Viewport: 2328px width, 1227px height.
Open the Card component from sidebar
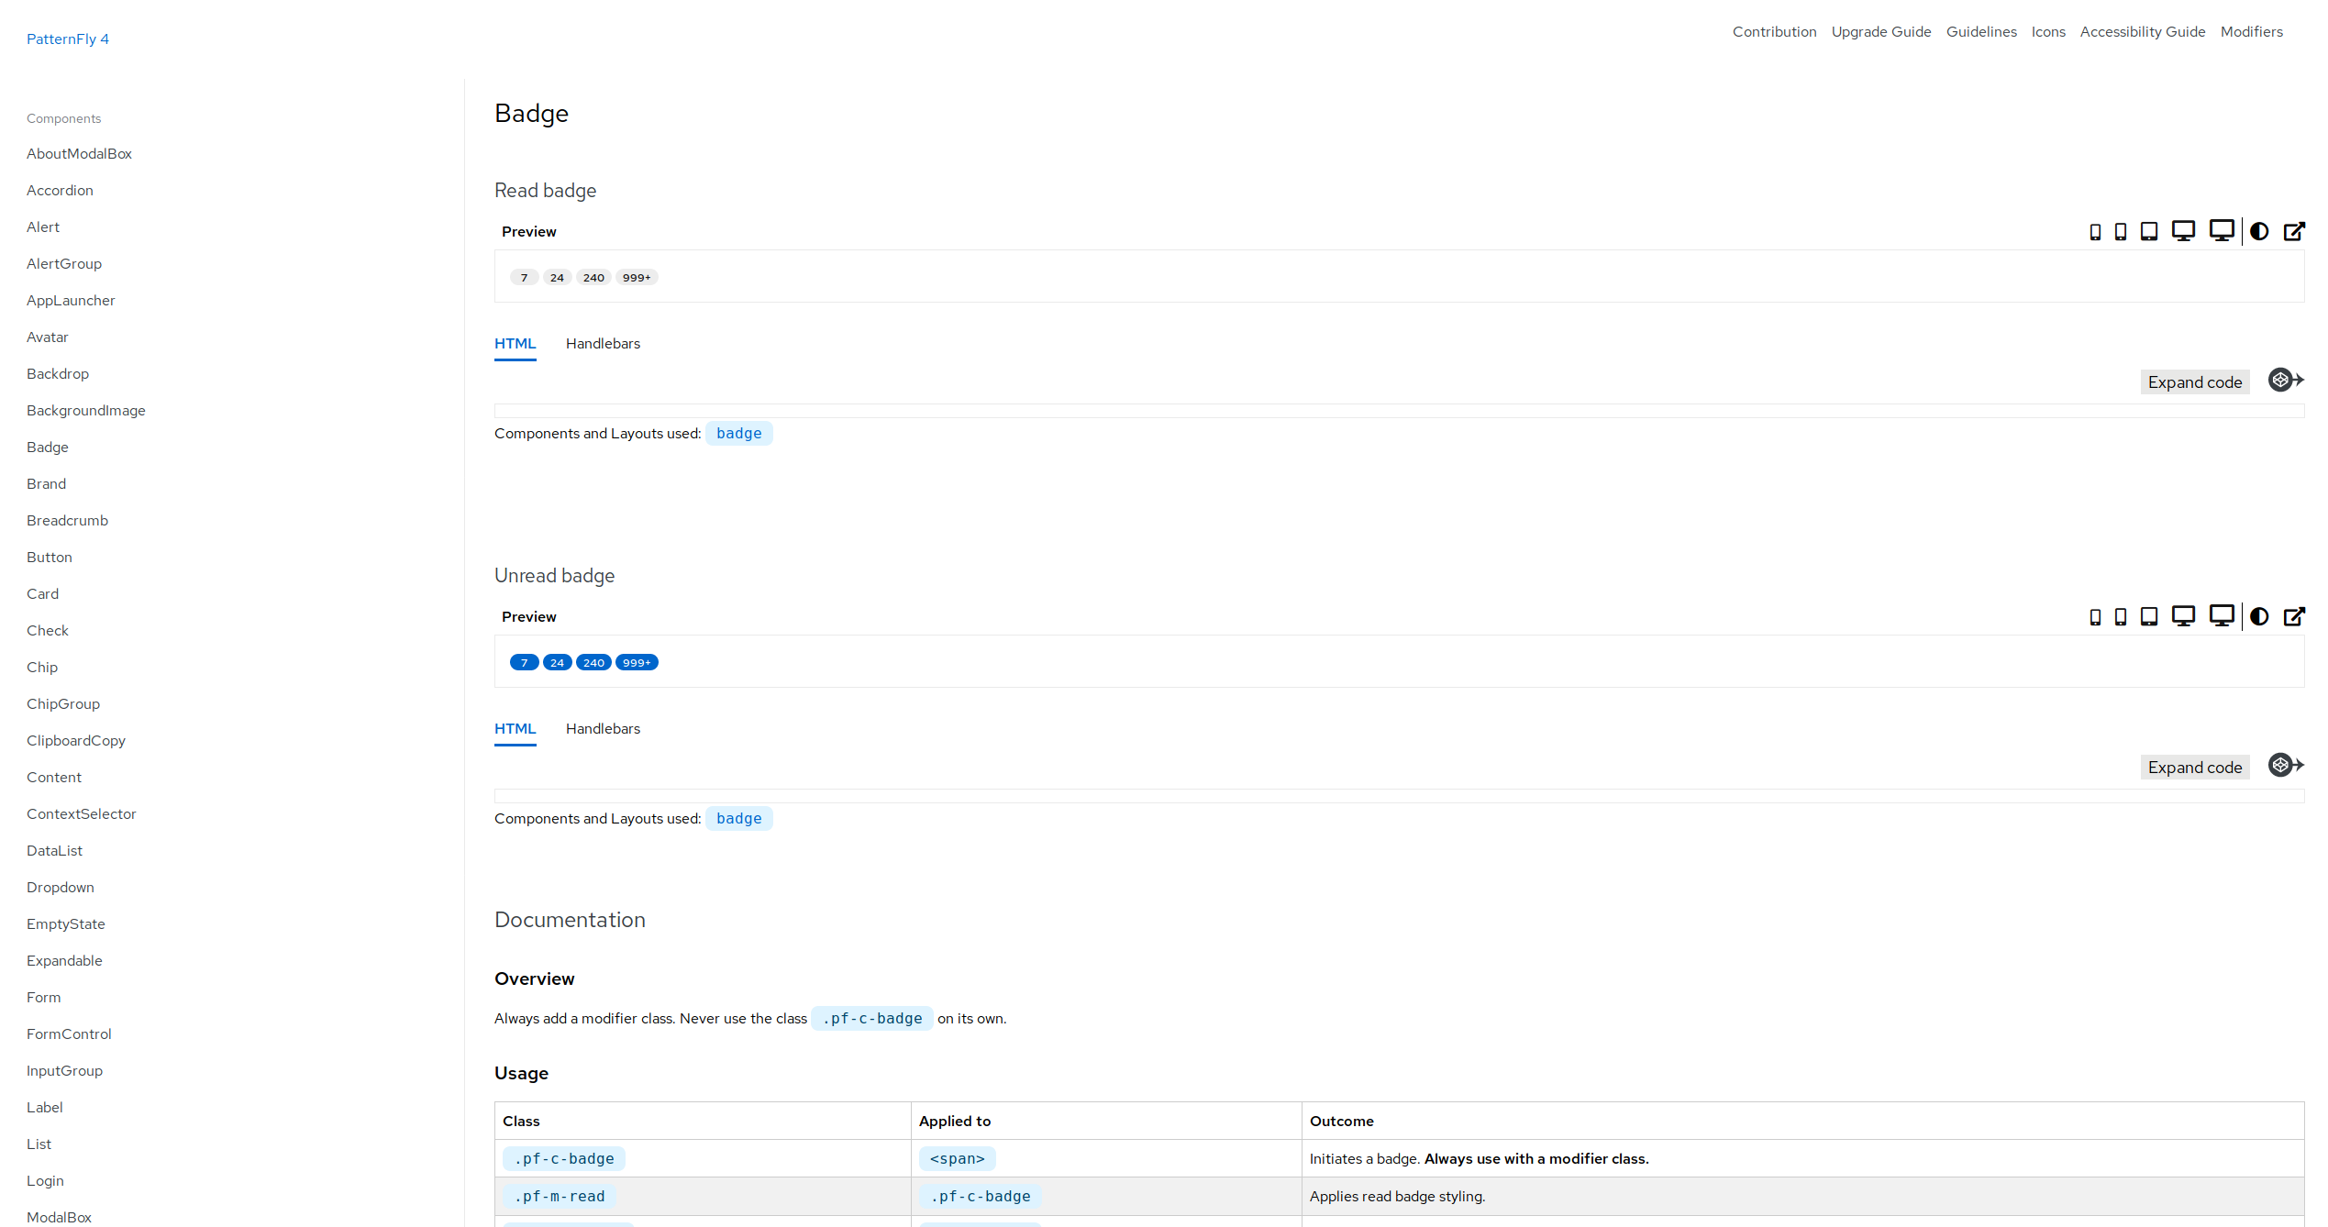[x=41, y=592]
